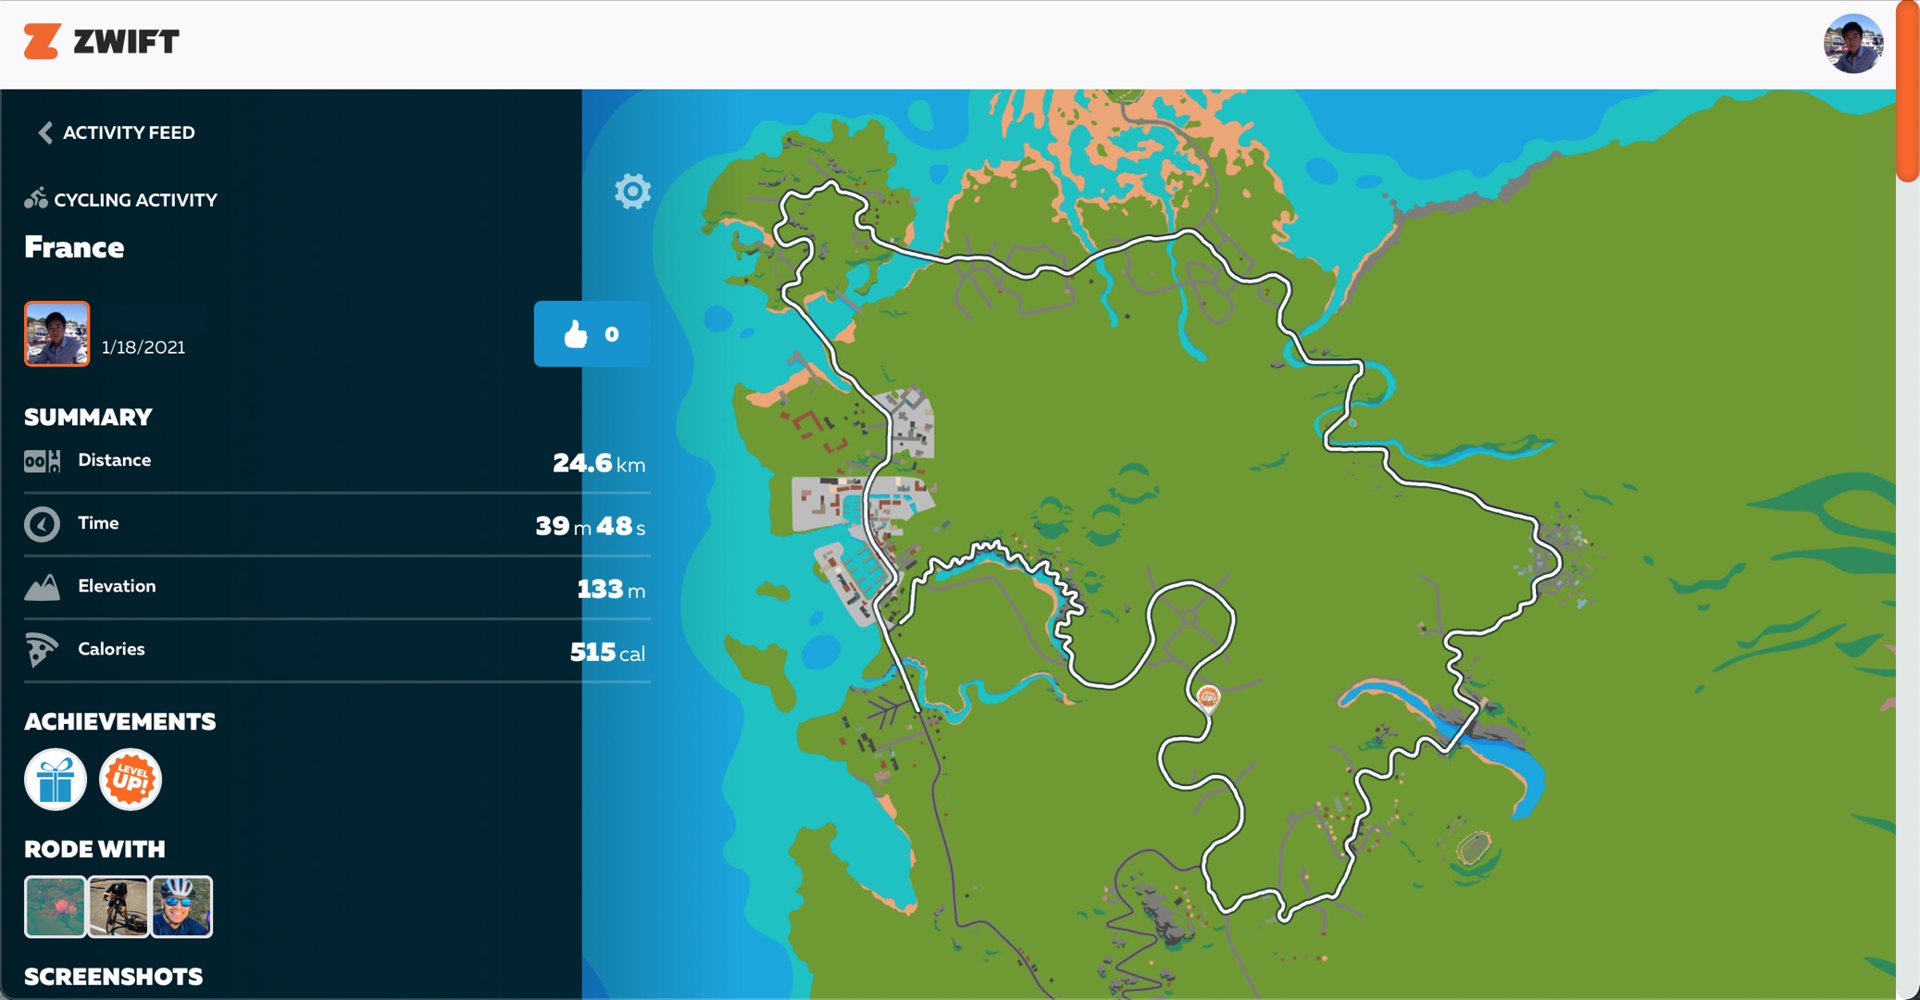This screenshot has width=1920, height=1000.
Task: Open the profile avatar in top right
Action: tap(1852, 44)
